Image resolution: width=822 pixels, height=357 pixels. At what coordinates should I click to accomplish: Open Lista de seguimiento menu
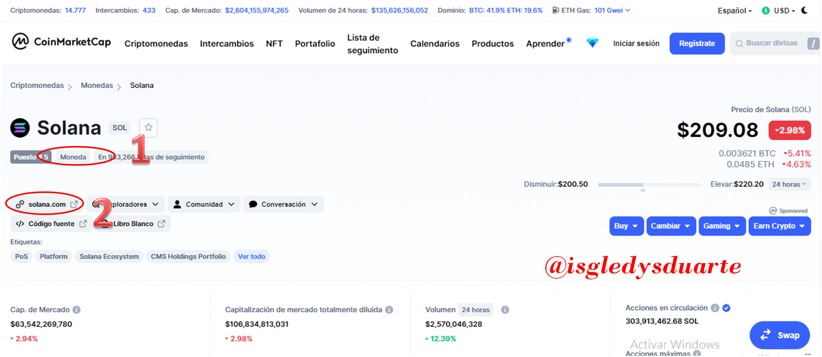coord(373,44)
